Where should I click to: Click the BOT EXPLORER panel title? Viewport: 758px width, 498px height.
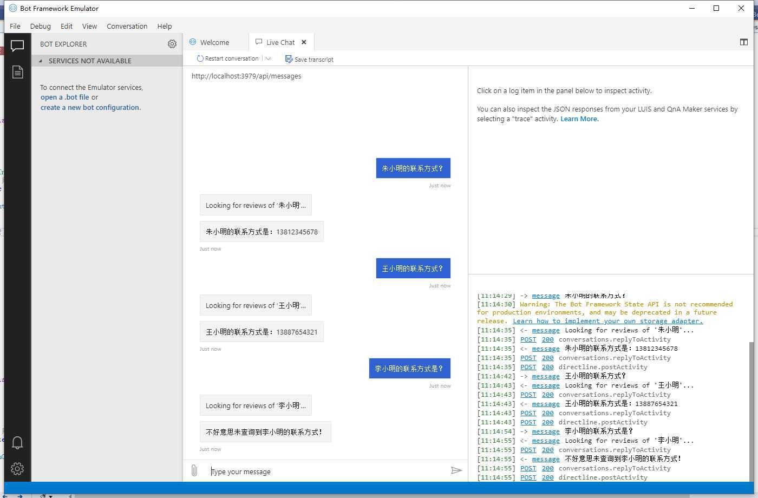(63, 44)
